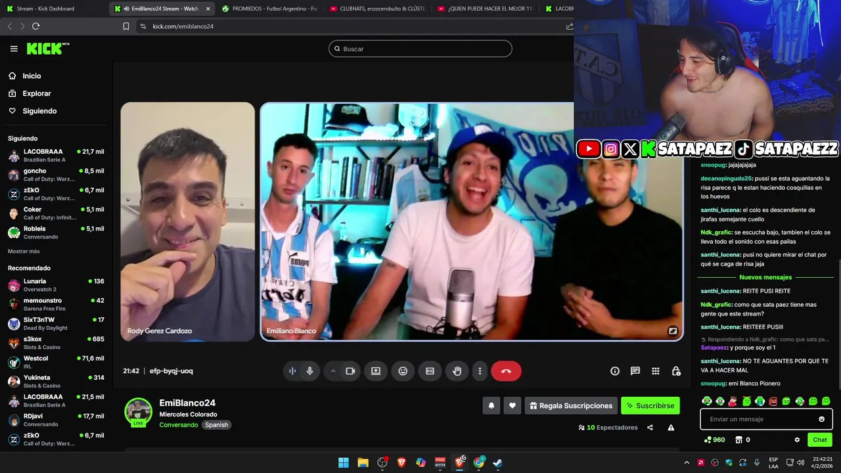The width and height of the screenshot is (841, 473).
Task: Open Steam from taskbar
Action: [x=498, y=462]
